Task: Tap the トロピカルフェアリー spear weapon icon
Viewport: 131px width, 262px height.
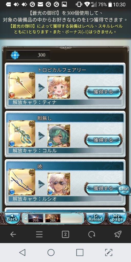Action: [22, 85]
